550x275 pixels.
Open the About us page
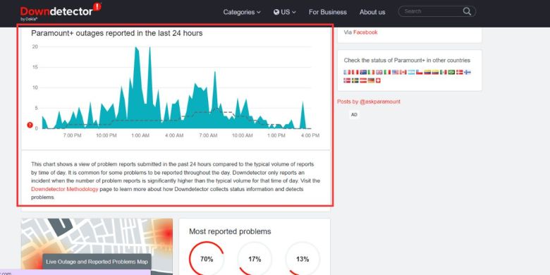(372, 12)
